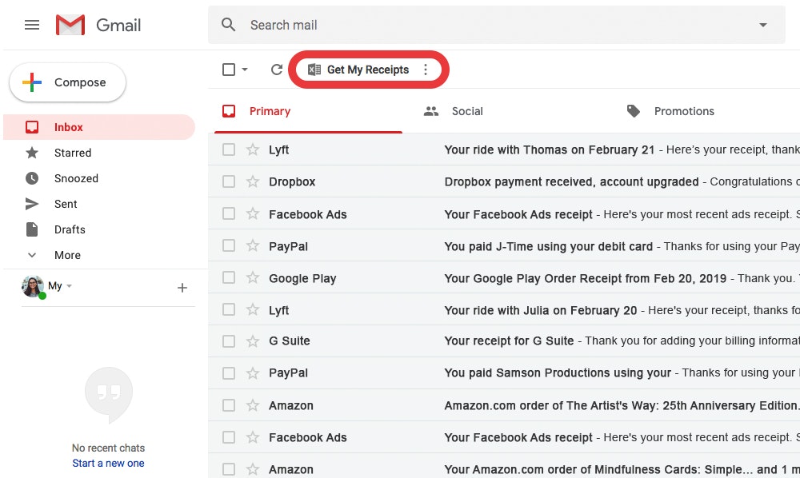Viewport: 800px width, 478px height.
Task: Select the PayPal J-Time email via its checkbox
Action: [230, 245]
